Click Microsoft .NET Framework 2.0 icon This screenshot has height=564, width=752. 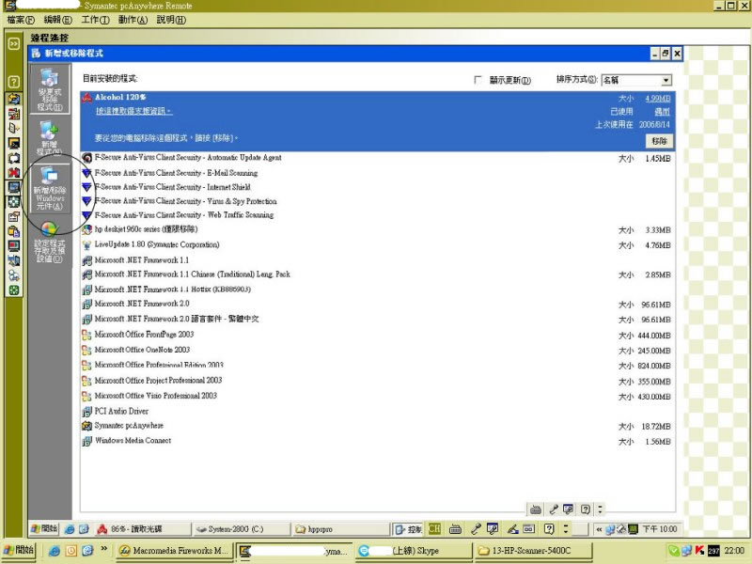pyautogui.click(x=86, y=304)
